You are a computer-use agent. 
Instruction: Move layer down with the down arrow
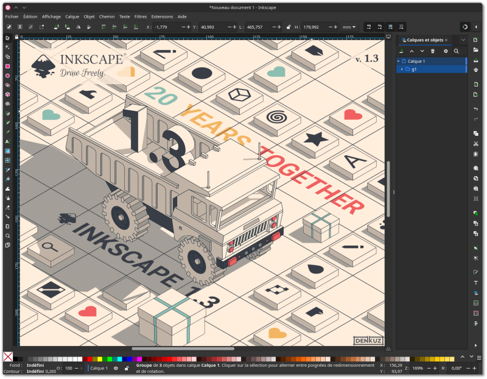click(x=422, y=51)
